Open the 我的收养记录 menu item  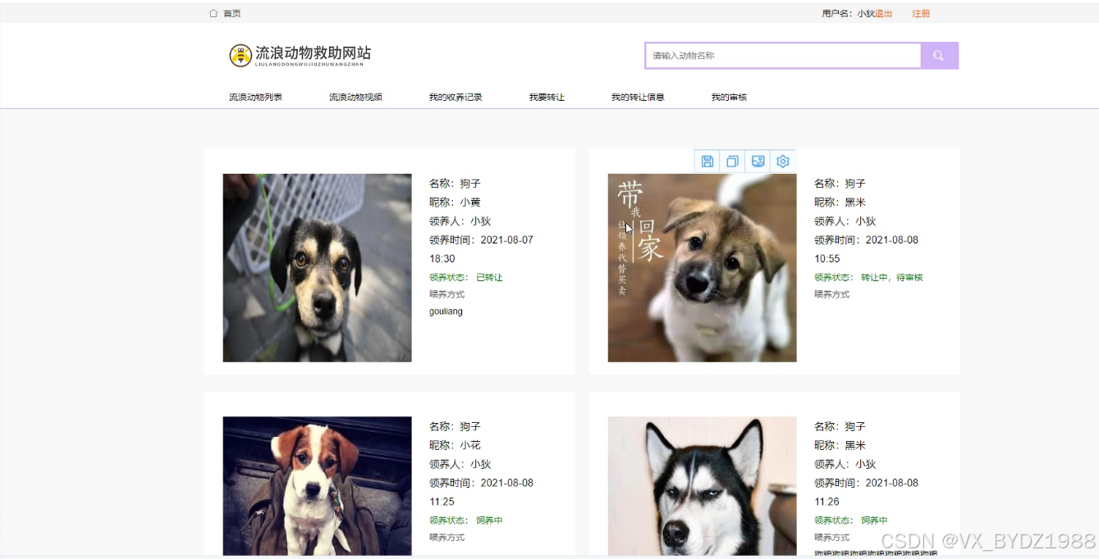pyautogui.click(x=456, y=97)
